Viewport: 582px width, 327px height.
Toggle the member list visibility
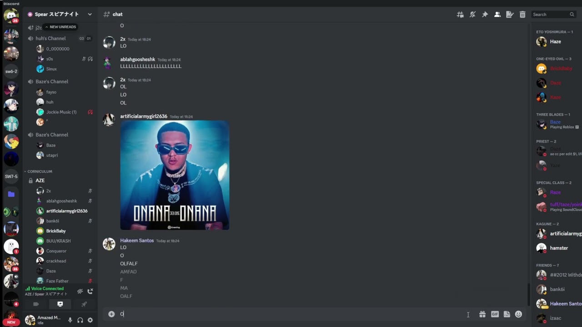(x=497, y=15)
